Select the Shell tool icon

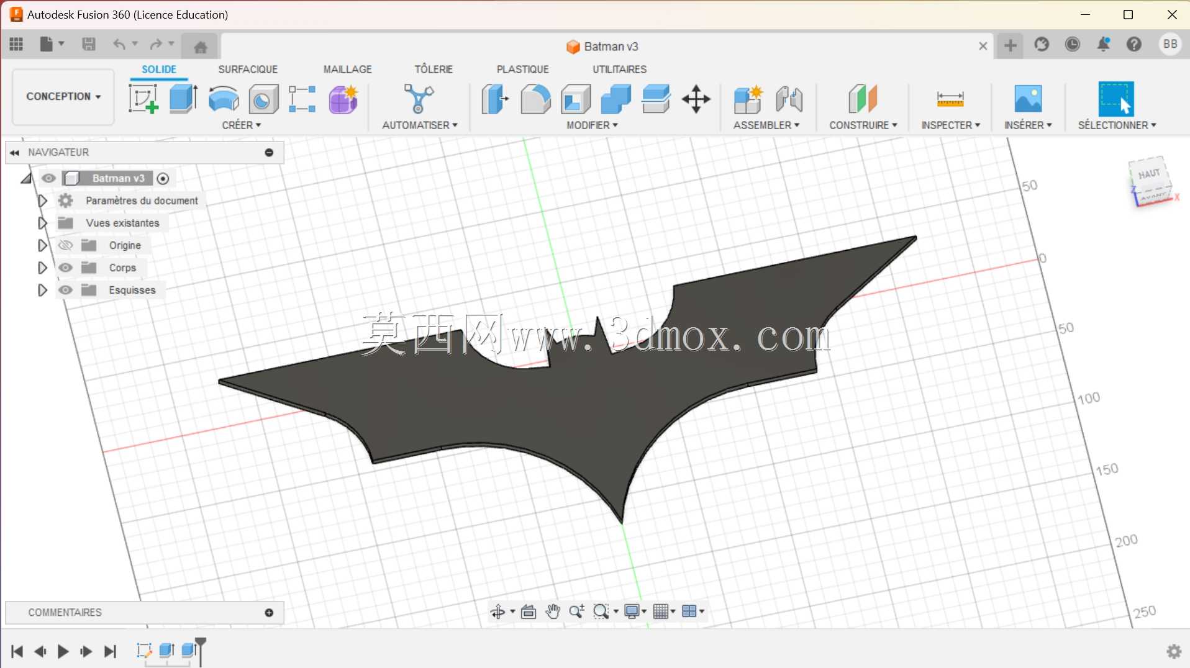(576, 99)
